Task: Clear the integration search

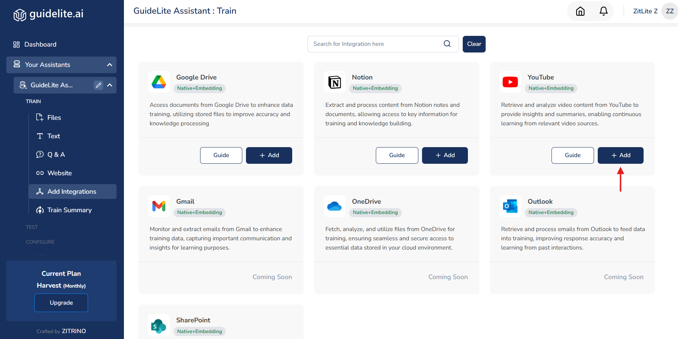Action: click(x=474, y=44)
